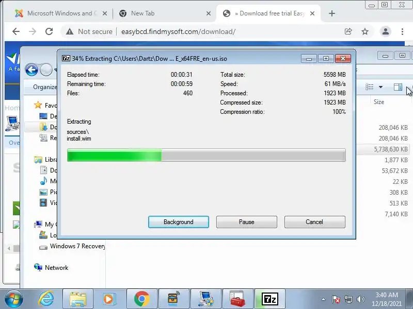Go back in Chrome
This screenshot has width=413, height=309.
click(x=16, y=31)
